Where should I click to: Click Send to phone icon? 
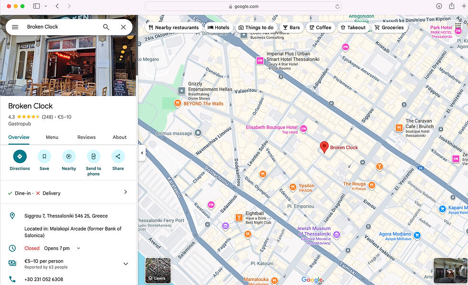[94, 157]
